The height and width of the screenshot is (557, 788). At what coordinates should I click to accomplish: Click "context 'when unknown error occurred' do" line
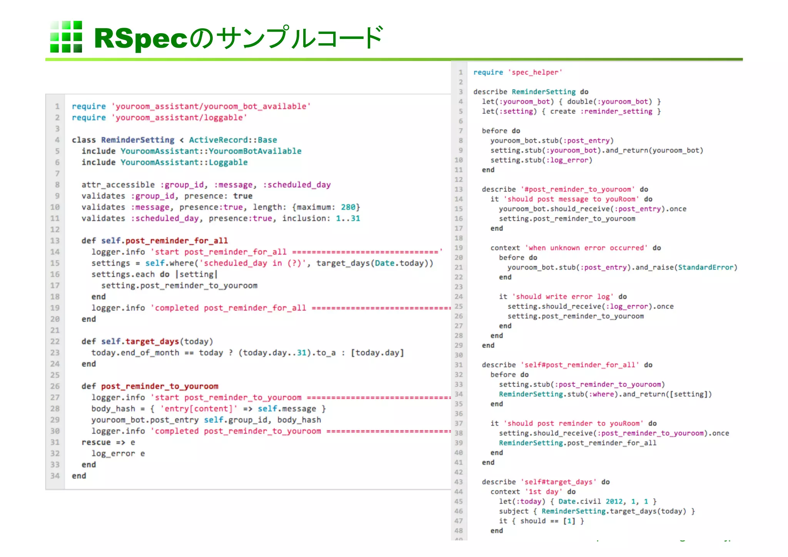[576, 248]
